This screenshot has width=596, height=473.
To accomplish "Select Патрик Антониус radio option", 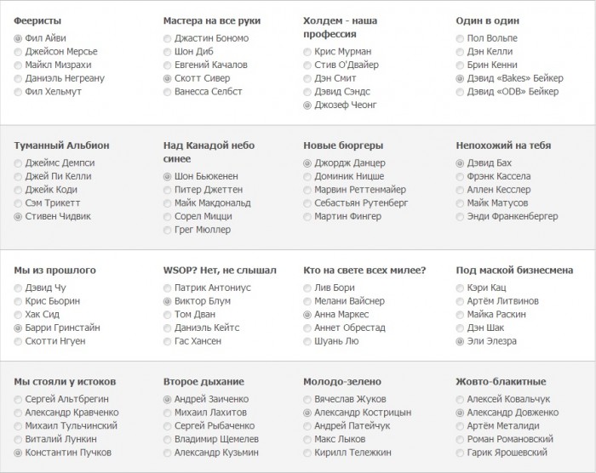I will [x=168, y=288].
